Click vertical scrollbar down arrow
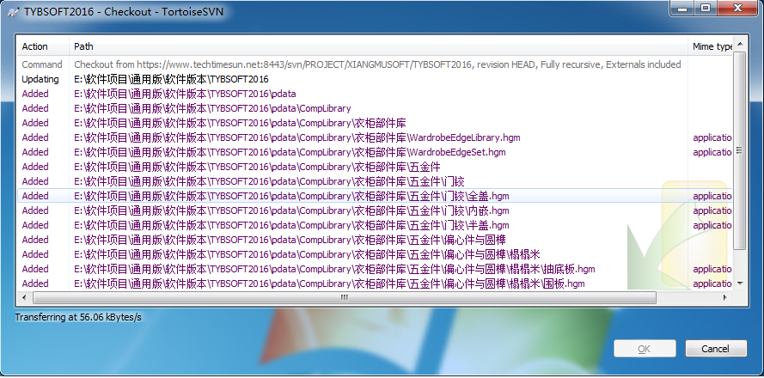Screen dimensions: 764x378 [740, 283]
